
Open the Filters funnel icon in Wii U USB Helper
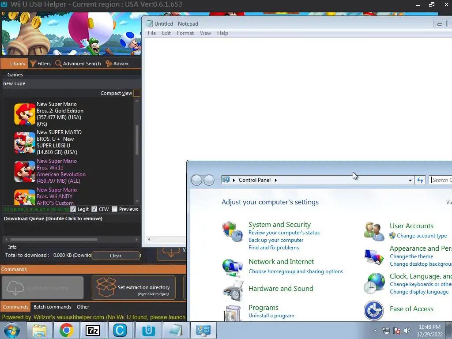point(33,64)
